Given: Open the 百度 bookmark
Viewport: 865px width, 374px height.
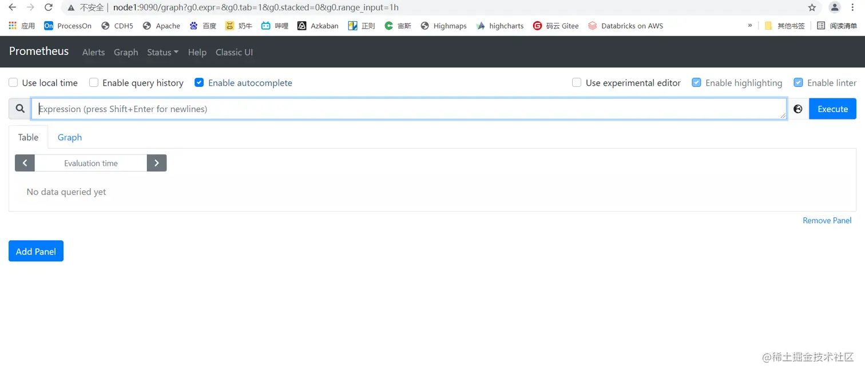Looking at the screenshot, I should (x=203, y=26).
